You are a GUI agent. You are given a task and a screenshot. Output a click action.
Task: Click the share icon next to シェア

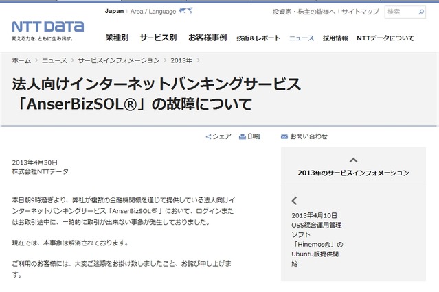point(208,136)
